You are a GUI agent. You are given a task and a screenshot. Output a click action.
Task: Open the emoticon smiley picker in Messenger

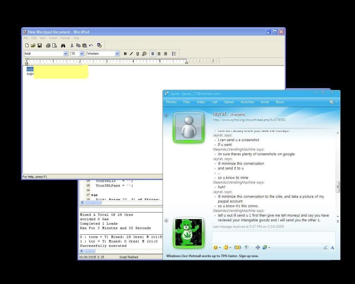pos(217,247)
